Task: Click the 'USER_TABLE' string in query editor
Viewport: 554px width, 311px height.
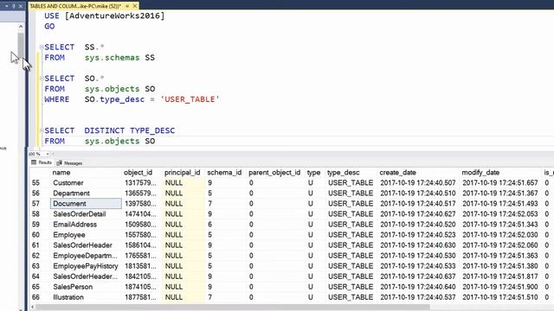Action: 190,99
